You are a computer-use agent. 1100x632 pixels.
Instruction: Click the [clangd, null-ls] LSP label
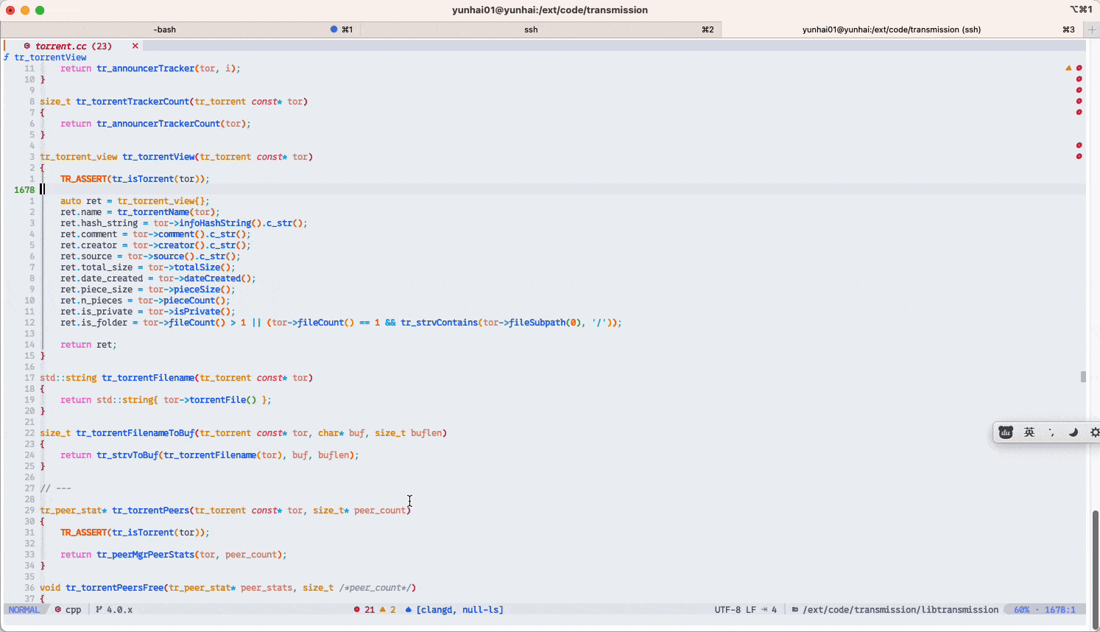tap(460, 609)
